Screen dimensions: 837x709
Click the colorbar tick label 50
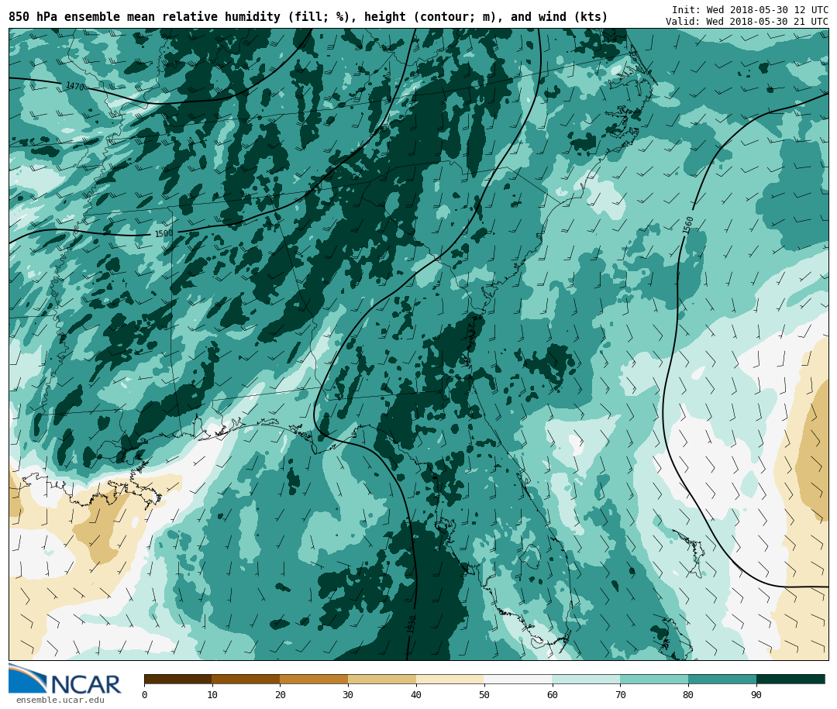point(484,694)
